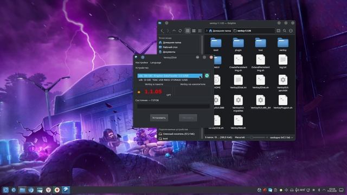This screenshot has height=195, width=347.
Task: Switch Dolphin to details view mode
Action: point(200,31)
